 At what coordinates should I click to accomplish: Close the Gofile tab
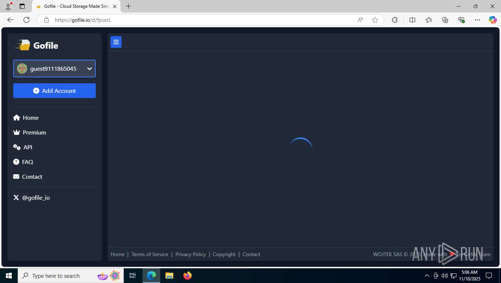point(115,6)
